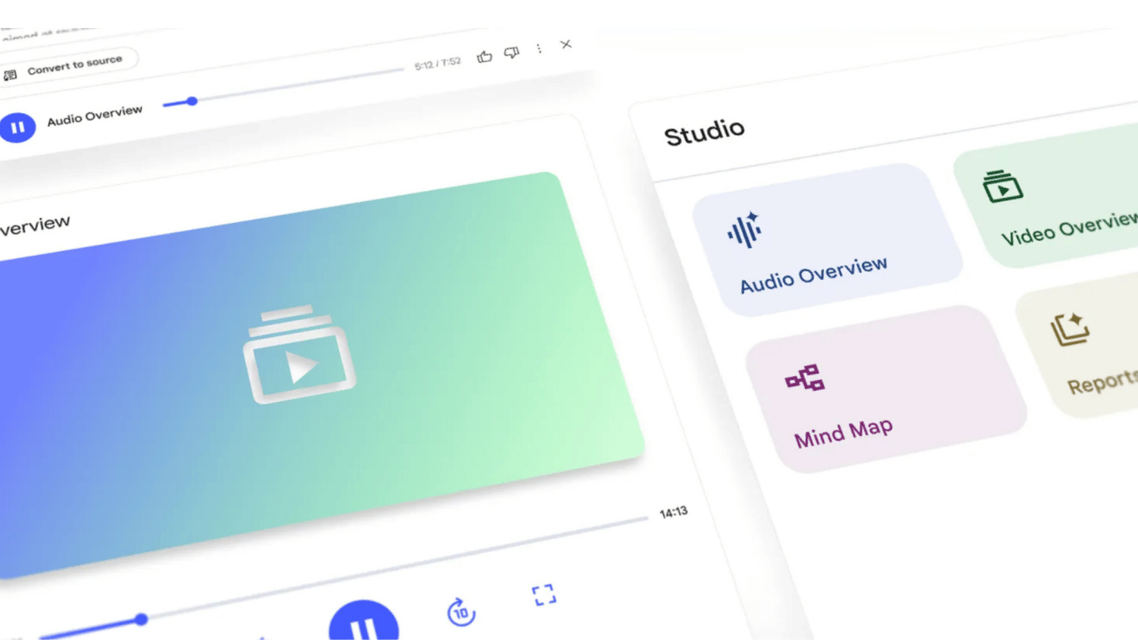Click the Video Overview play icon
Viewport: 1138px width, 640px height.
pos(1002,187)
